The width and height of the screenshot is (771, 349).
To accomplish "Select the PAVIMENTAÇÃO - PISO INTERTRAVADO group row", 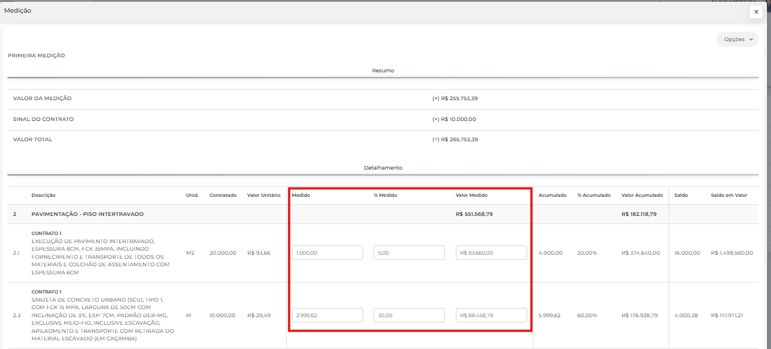I will 87,214.
